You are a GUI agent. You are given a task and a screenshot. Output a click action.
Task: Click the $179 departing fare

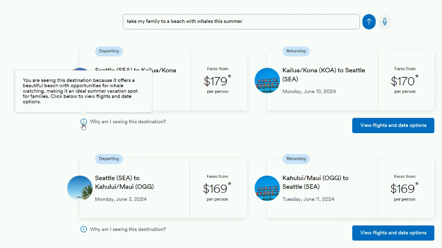coord(218,81)
